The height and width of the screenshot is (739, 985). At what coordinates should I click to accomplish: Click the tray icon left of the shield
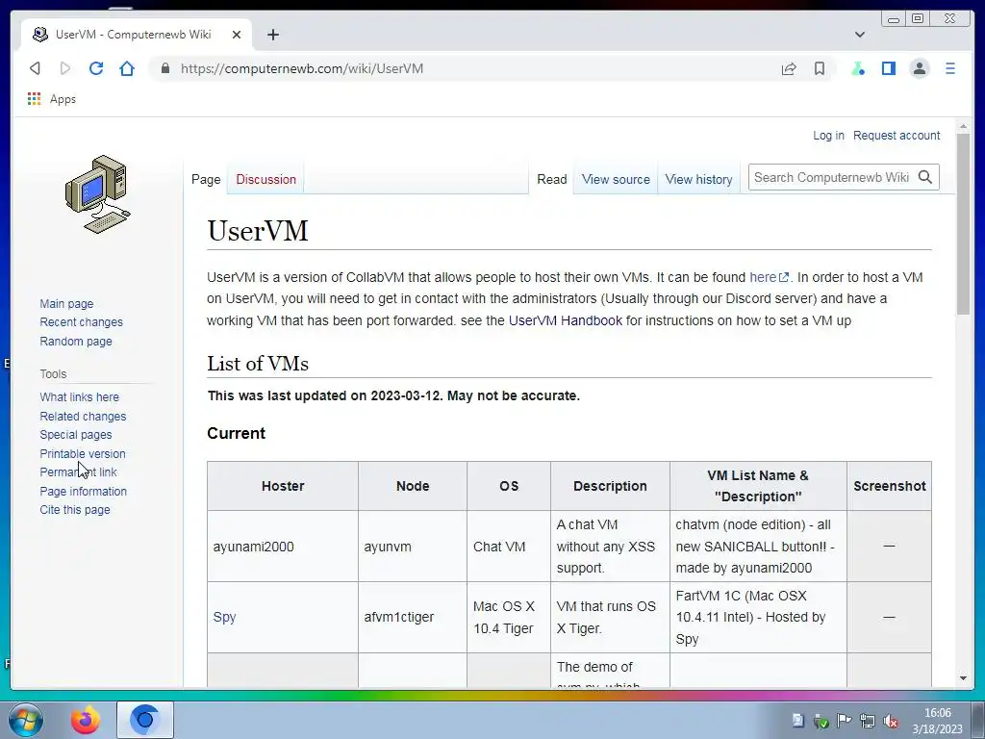pyautogui.click(x=797, y=721)
